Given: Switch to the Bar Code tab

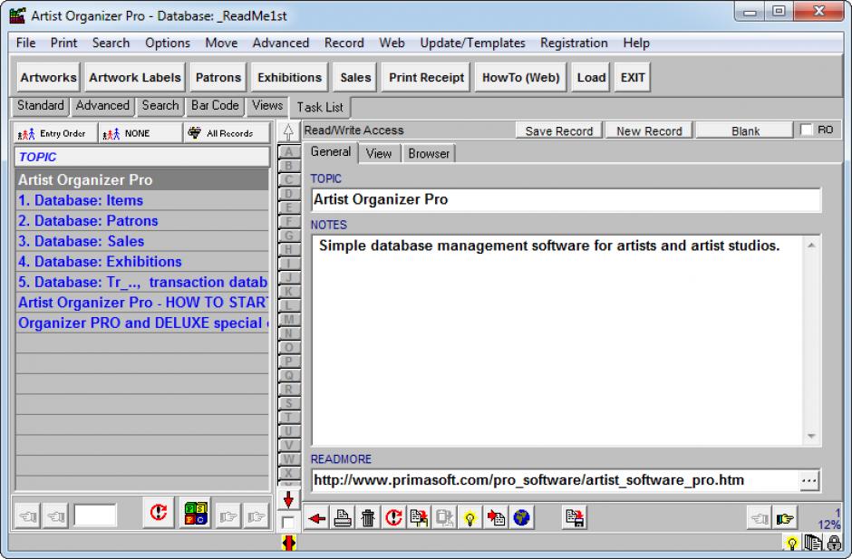Looking at the screenshot, I should coord(215,105).
